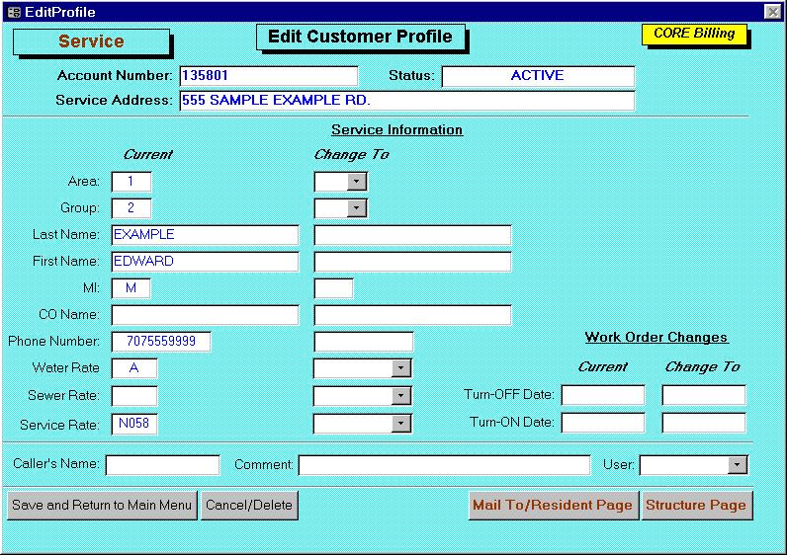Click the Service header button
The image size is (787, 556).
point(91,41)
